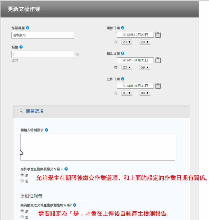The image size is (209, 220).
Task: Click the 點值 input field
Action: point(43,54)
